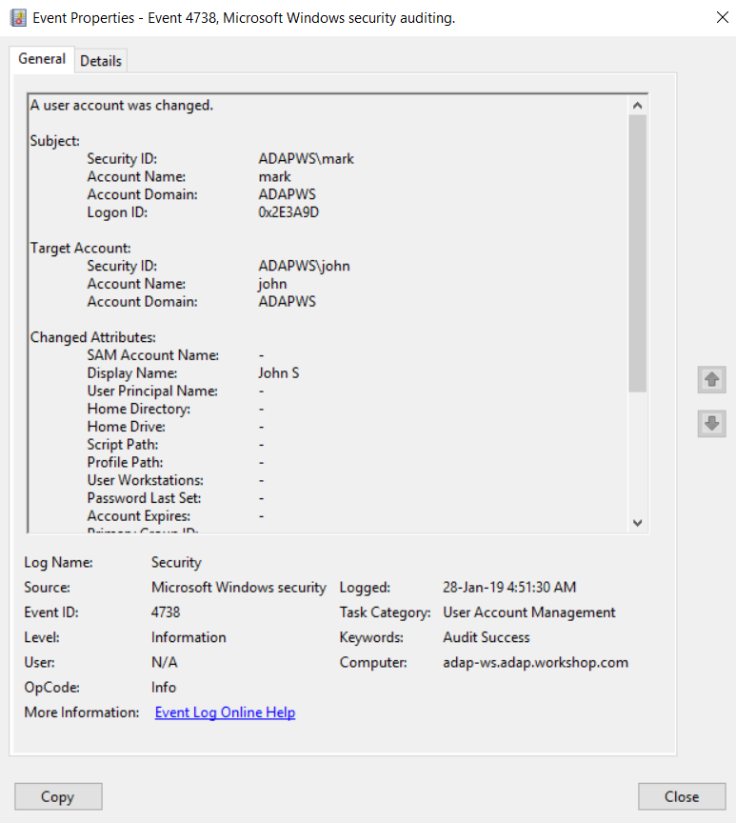The height and width of the screenshot is (823, 736).
Task: Click the text 'A user account was changed.'
Action: pyautogui.click(x=122, y=106)
